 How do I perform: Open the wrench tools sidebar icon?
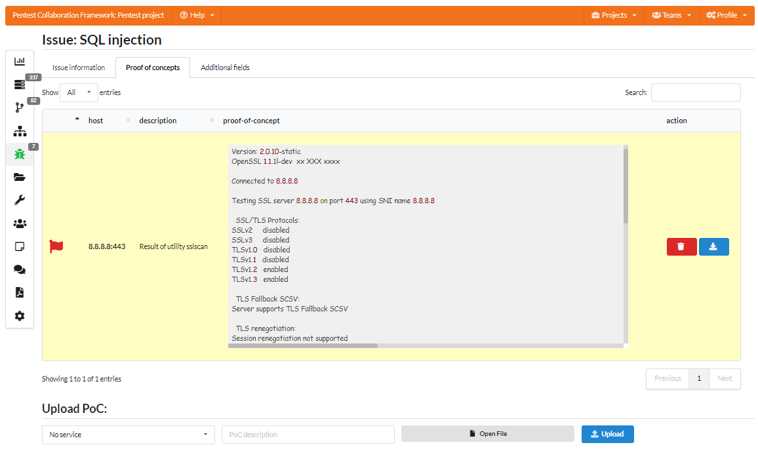pos(19,200)
